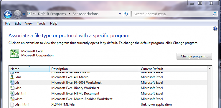Click the .xlshtml file type icon
The image size is (221, 108).
[12, 94]
